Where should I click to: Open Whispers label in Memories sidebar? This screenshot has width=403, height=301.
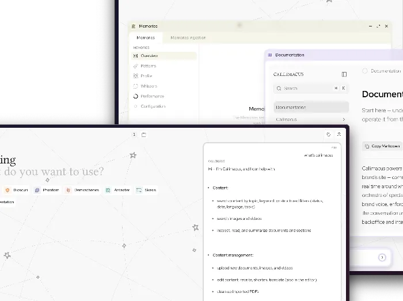pos(149,86)
